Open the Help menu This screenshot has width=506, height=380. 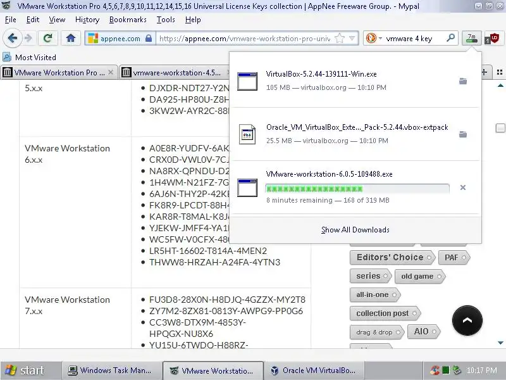tap(193, 20)
